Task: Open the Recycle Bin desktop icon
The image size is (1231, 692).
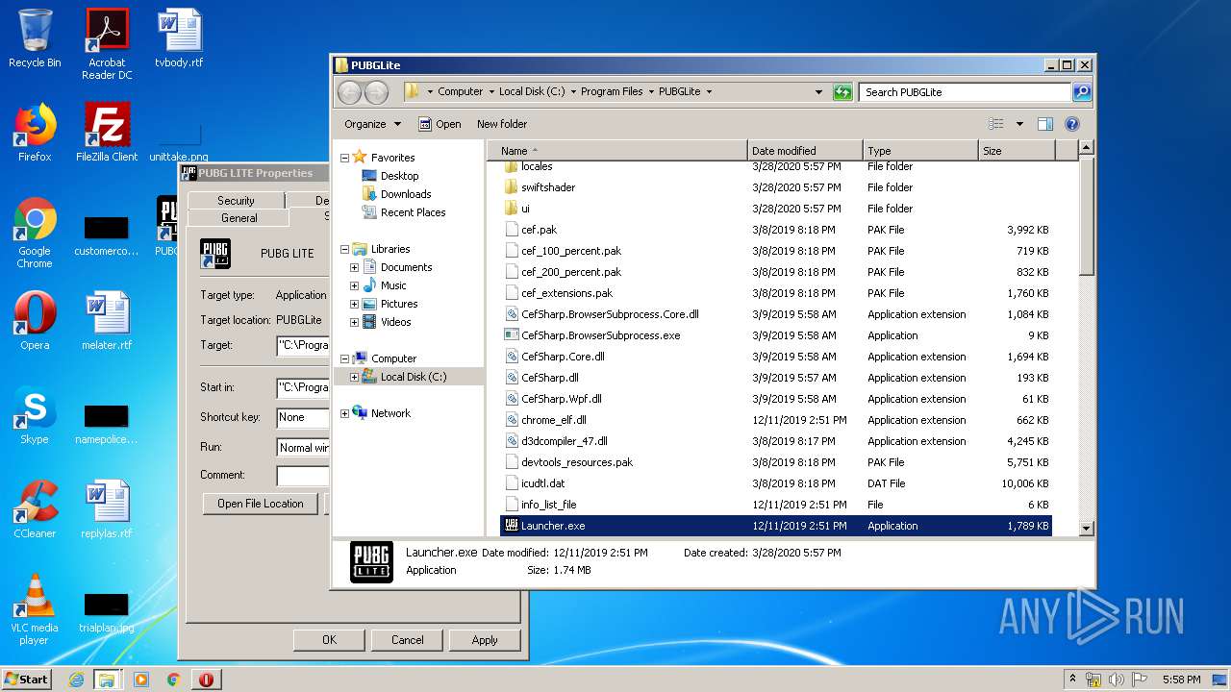Action: pyautogui.click(x=35, y=38)
